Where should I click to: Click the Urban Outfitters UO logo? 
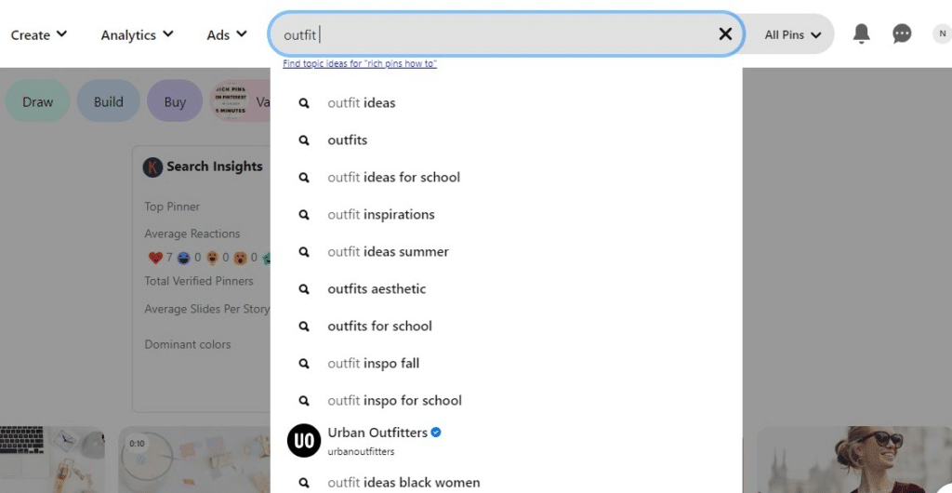click(x=304, y=441)
